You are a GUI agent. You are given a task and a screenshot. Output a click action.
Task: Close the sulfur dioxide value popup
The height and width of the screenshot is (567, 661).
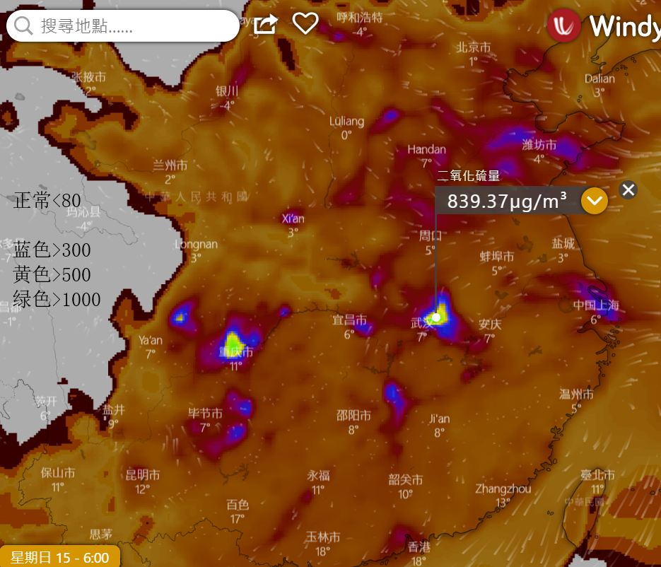tap(628, 189)
